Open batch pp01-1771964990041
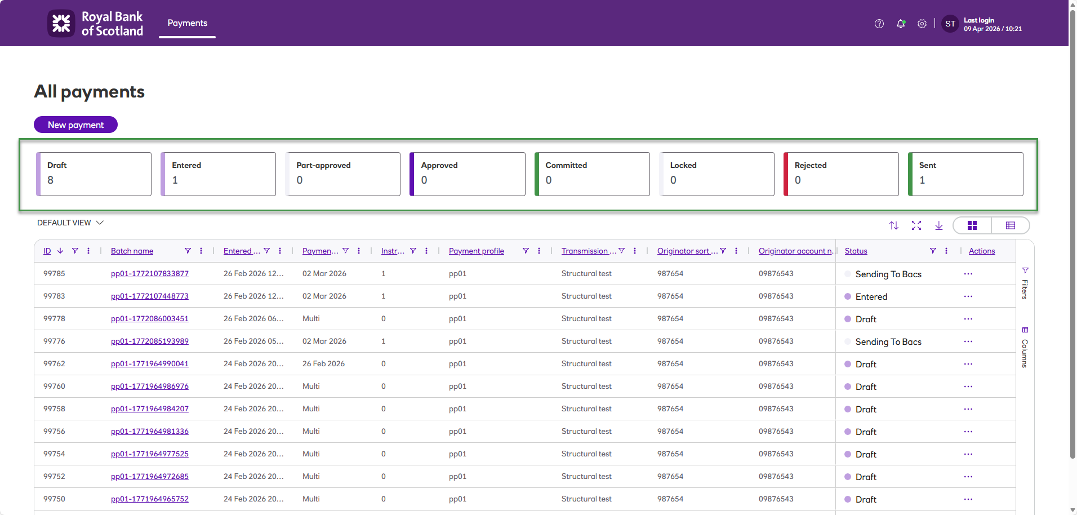 pyautogui.click(x=150, y=364)
